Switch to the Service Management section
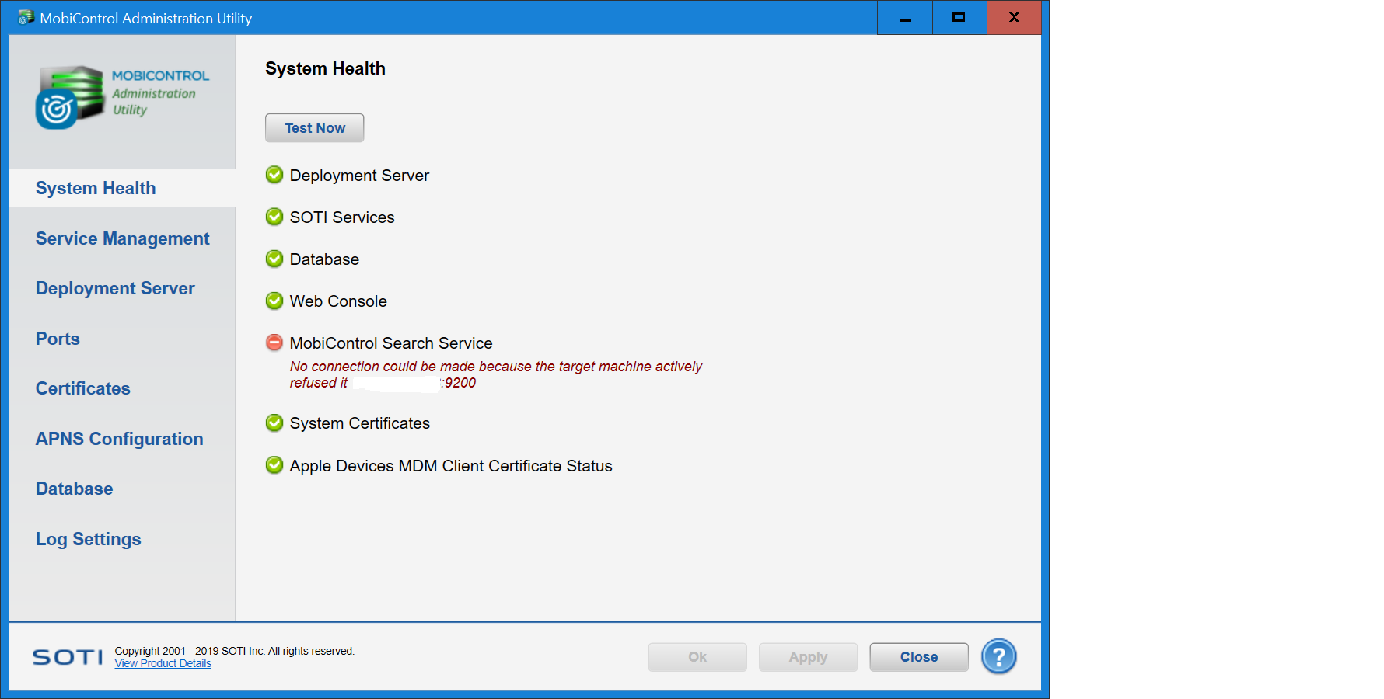 [122, 238]
